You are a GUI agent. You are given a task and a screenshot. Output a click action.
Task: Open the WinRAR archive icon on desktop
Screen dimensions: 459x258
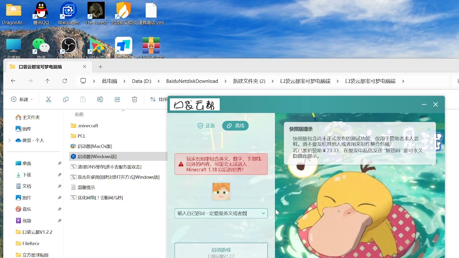(151, 48)
